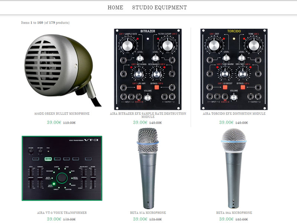The width and height of the screenshot is (297, 223).
Task: Follow the 520DX Green Bullet Microphone title link
Action: point(62,114)
